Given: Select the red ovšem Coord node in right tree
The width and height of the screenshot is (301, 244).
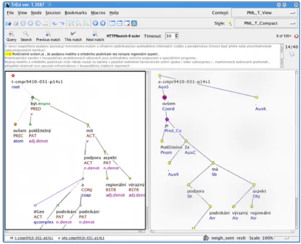Looking at the screenshot, I should pos(164,97).
